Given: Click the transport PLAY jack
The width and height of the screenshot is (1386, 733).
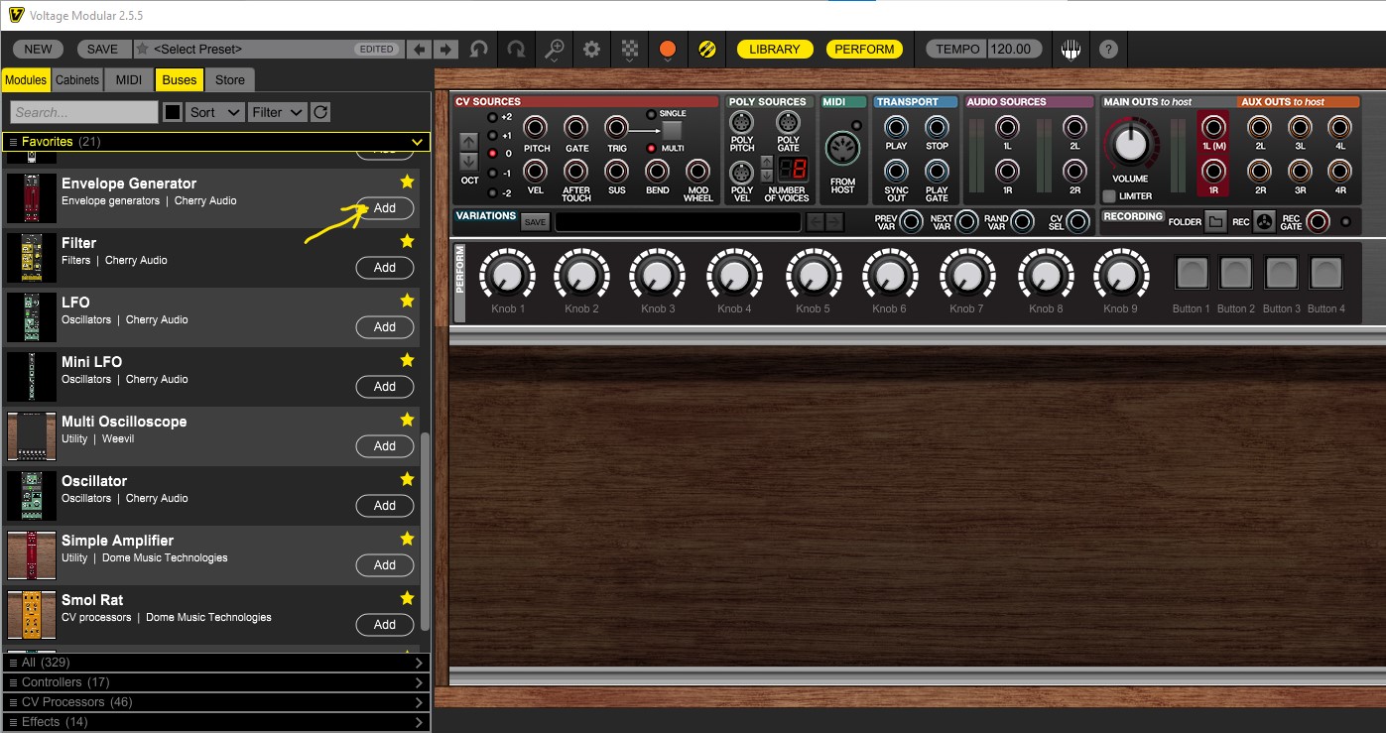Looking at the screenshot, I should click(x=896, y=127).
